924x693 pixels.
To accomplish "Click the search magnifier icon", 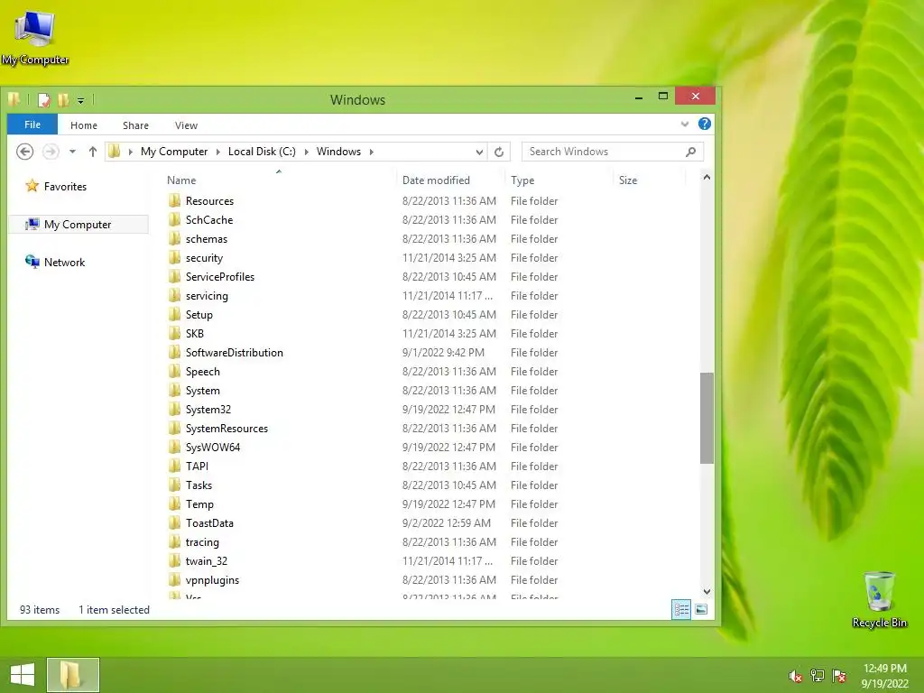I will [690, 152].
